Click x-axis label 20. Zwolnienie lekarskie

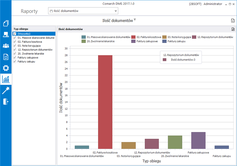[175, 156]
